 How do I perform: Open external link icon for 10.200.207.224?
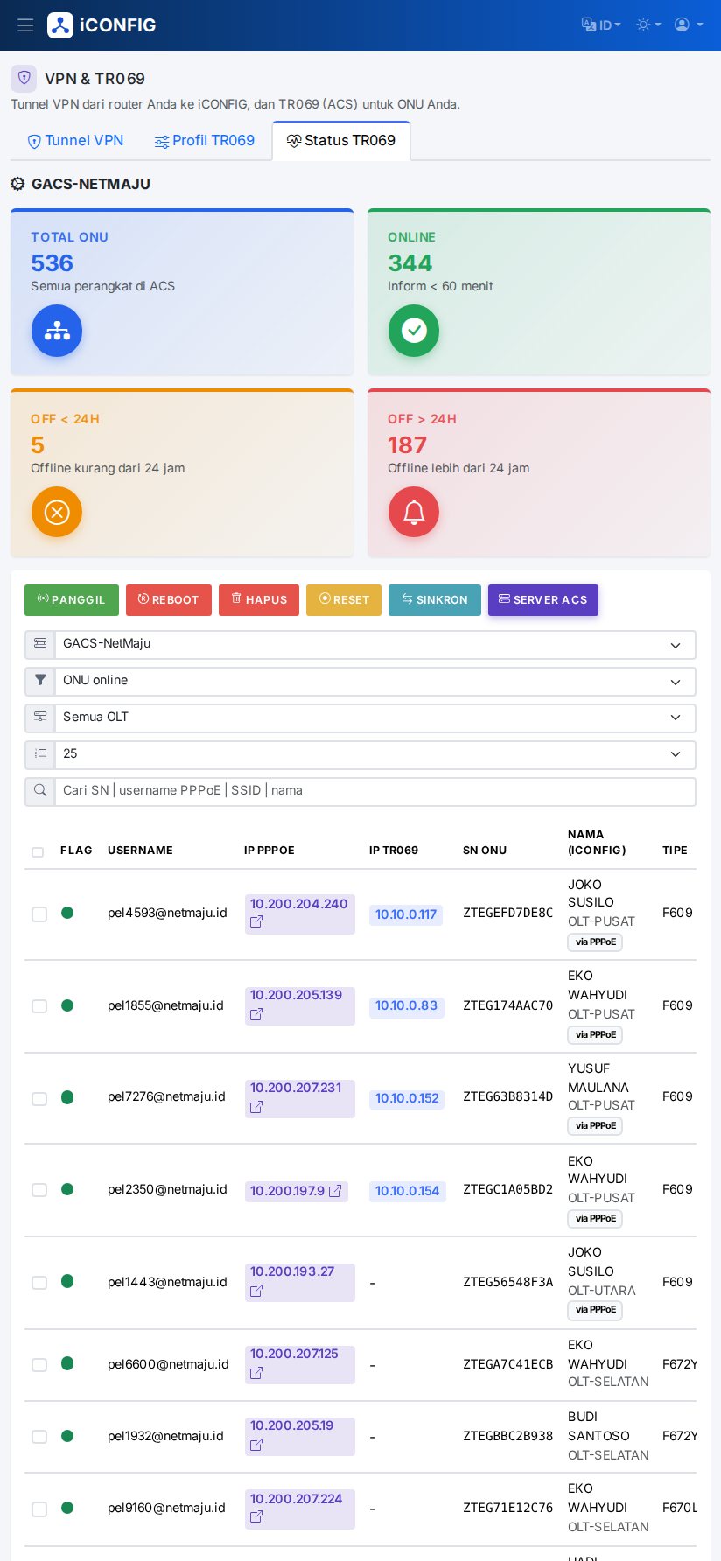click(x=256, y=1517)
